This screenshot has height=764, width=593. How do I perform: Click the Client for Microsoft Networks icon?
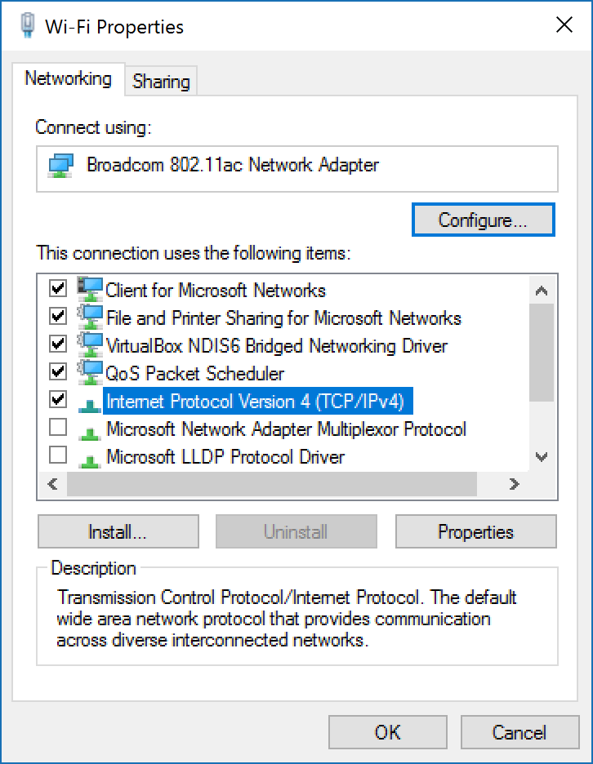coord(90,290)
